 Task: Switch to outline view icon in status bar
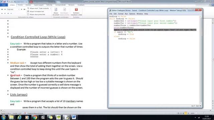[186, 113]
